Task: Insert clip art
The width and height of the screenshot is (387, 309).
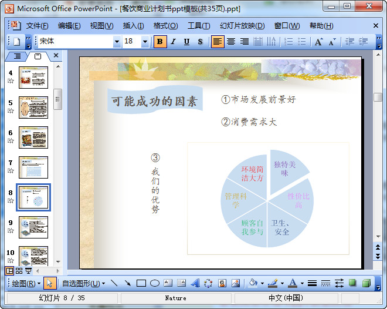Action: [222, 283]
